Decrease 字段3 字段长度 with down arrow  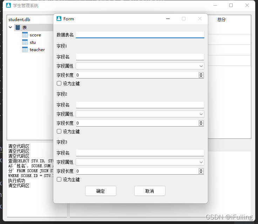[x=201, y=172]
